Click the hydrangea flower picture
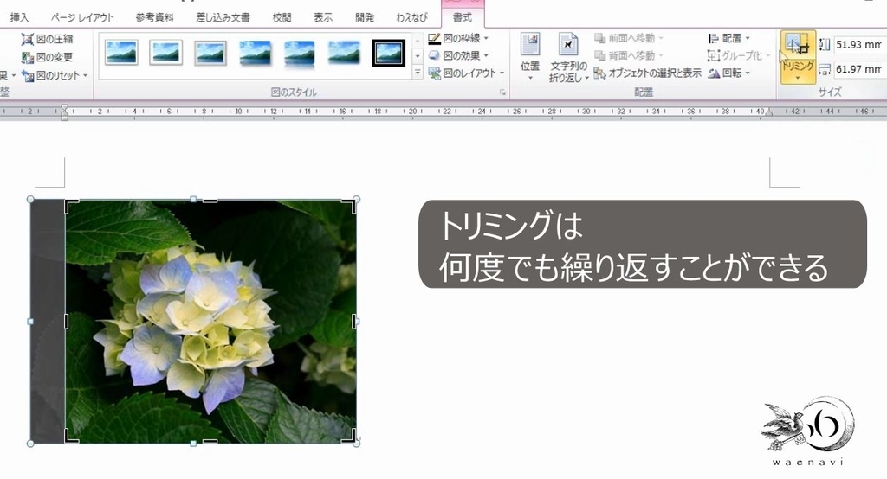The width and height of the screenshot is (887, 479). (210, 321)
